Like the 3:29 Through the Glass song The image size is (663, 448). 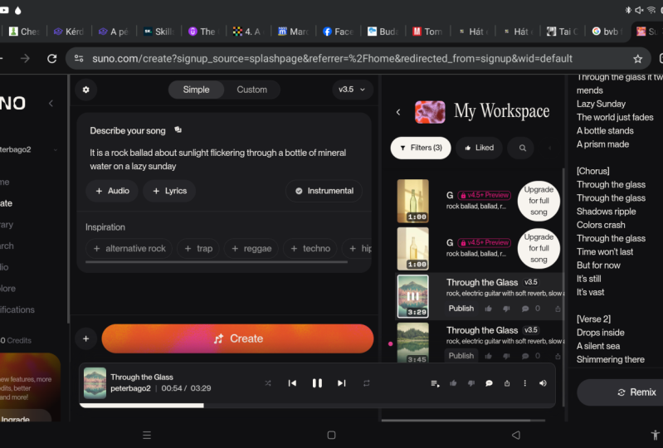489,309
